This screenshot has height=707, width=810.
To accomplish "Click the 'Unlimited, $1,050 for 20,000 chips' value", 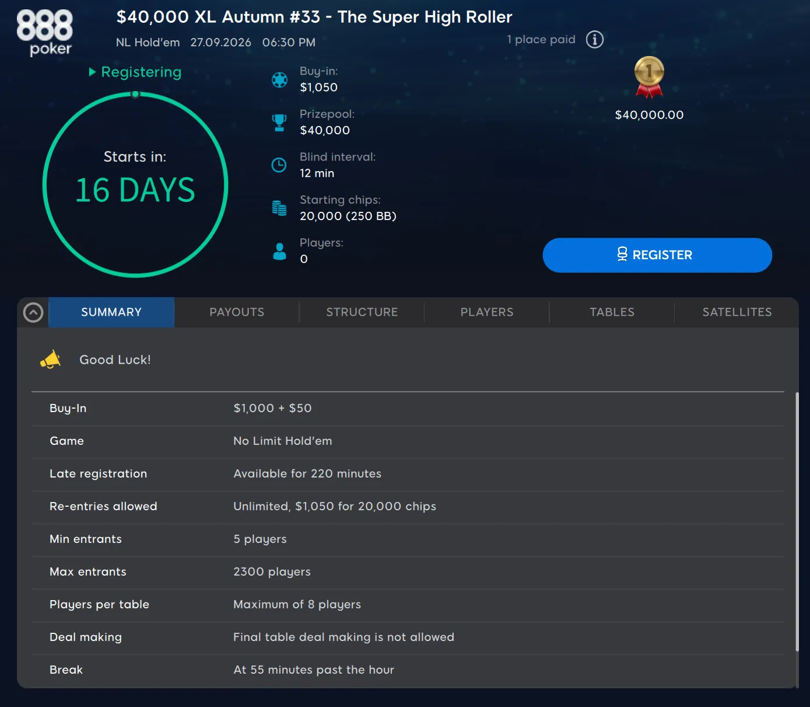I will (x=335, y=506).
